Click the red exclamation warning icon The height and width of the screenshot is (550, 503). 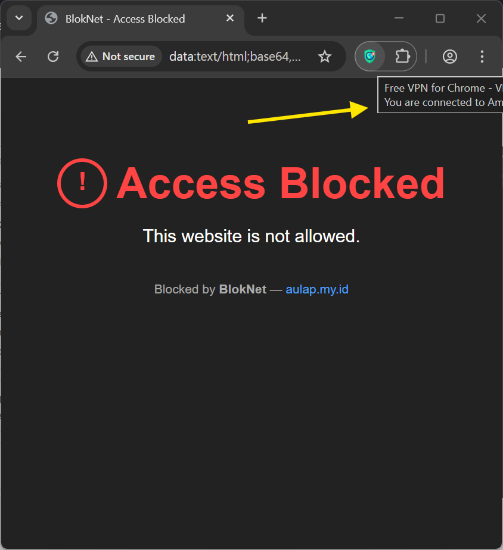[82, 183]
